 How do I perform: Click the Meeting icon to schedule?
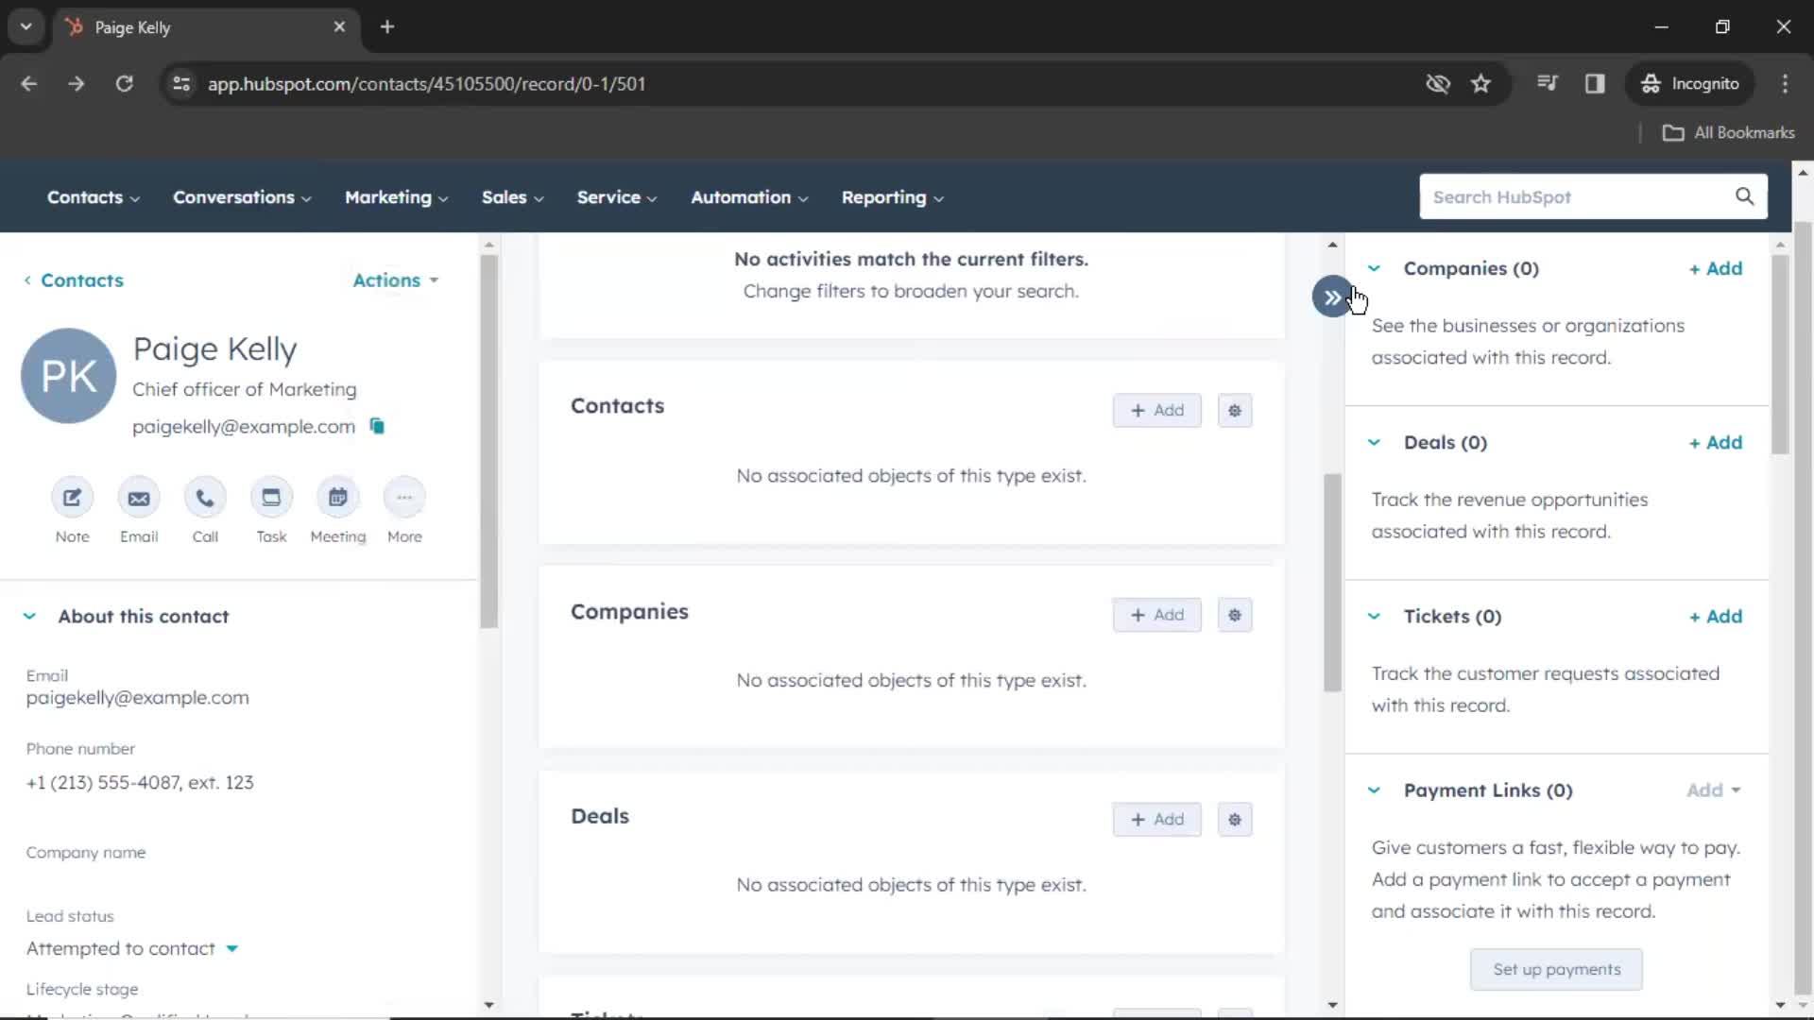click(337, 497)
